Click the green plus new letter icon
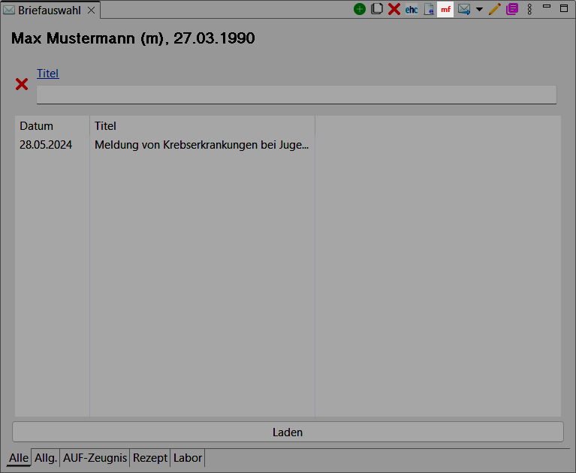The image size is (576, 473). pos(360,10)
